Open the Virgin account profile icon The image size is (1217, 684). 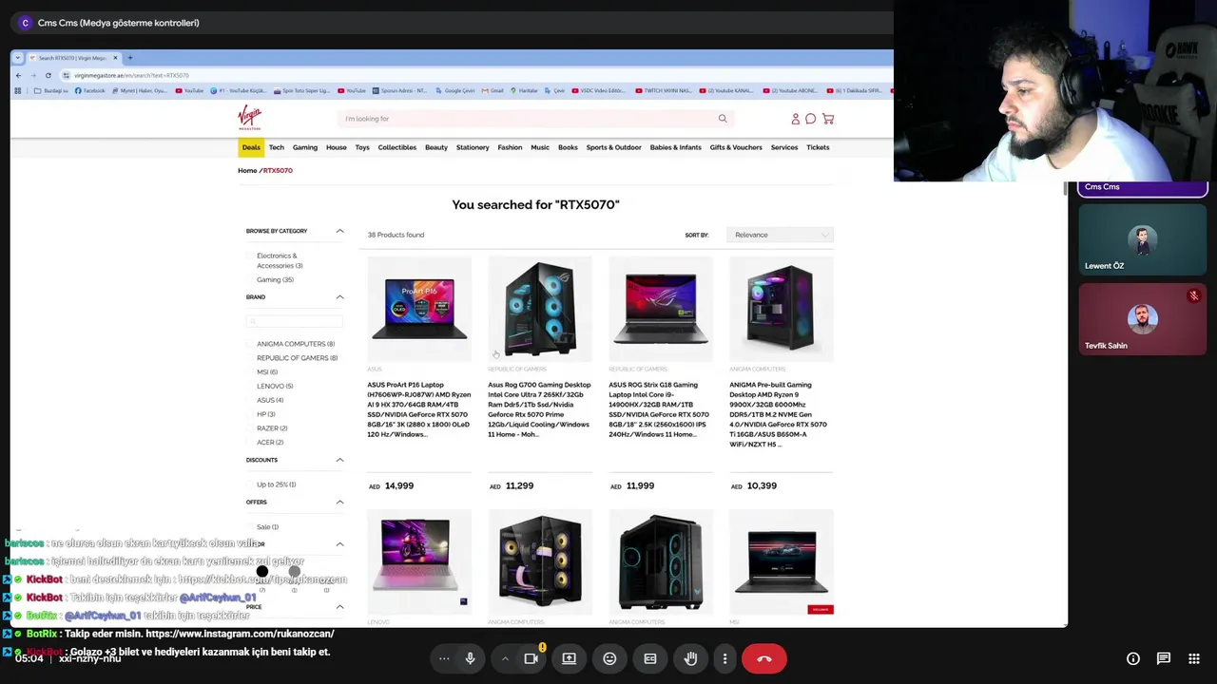click(796, 119)
